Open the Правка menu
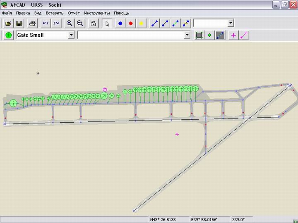 (23, 13)
